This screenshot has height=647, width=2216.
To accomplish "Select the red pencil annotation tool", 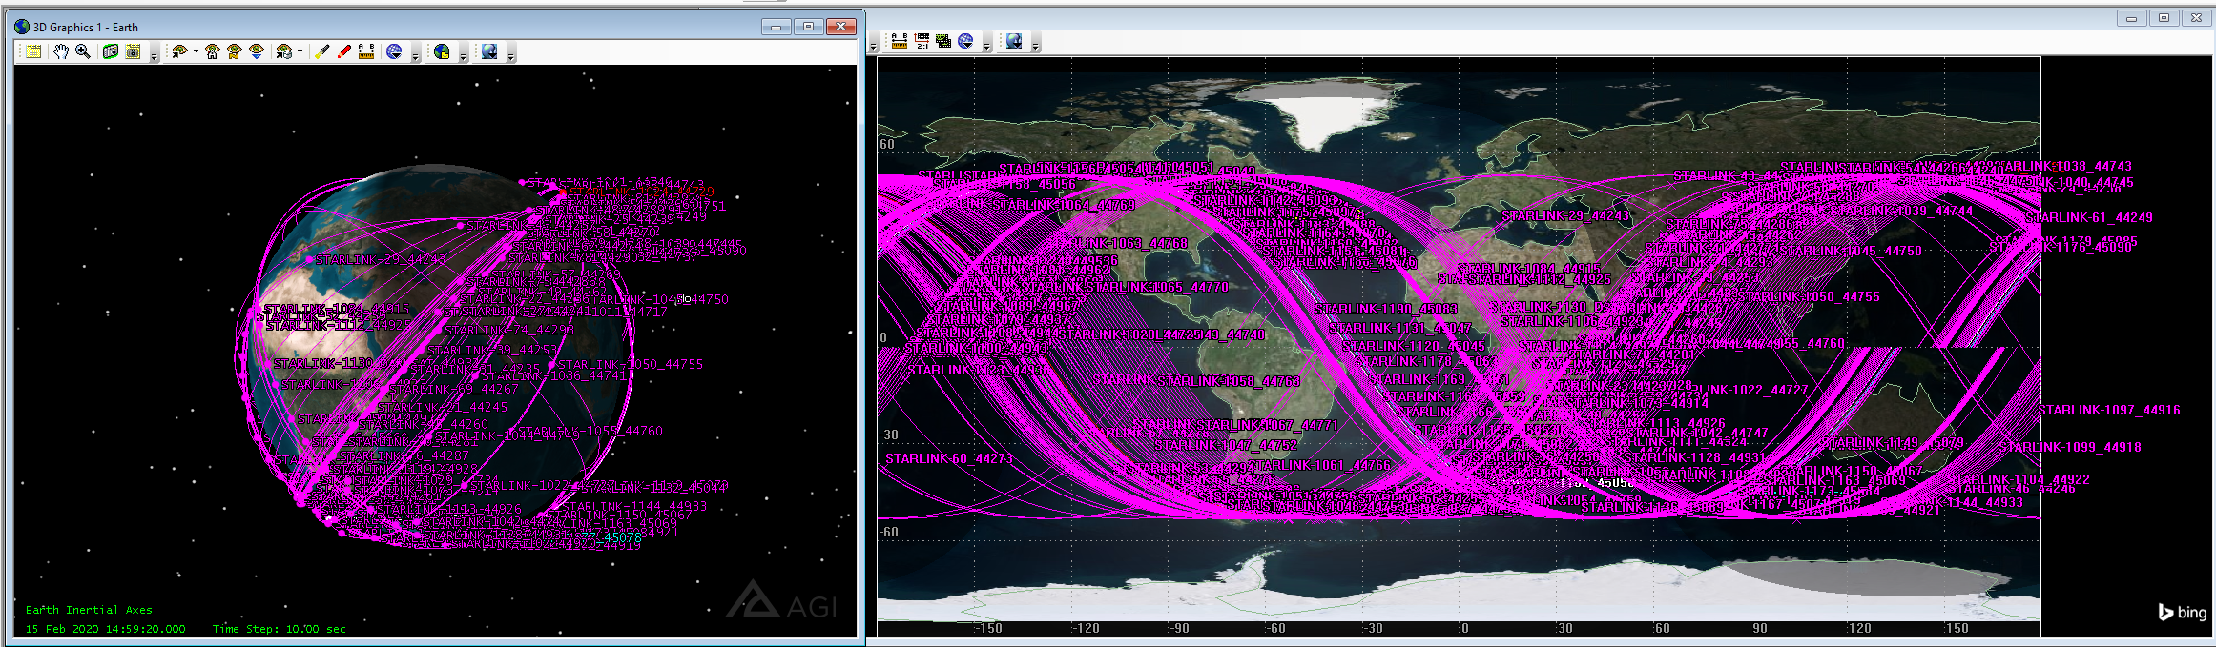I will 343,51.
